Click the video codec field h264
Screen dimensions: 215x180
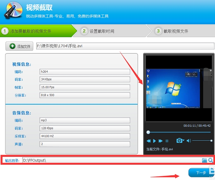click(x=85, y=72)
